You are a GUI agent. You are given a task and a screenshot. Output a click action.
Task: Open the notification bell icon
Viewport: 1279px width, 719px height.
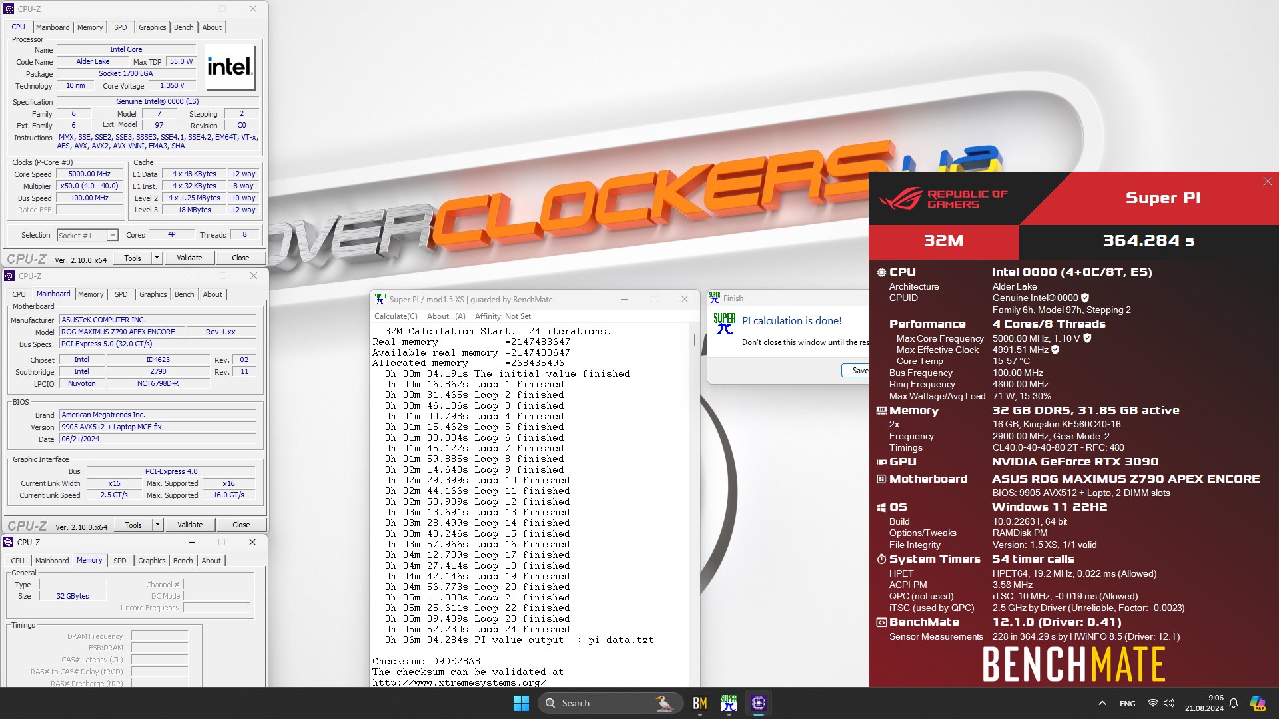[x=1234, y=703]
